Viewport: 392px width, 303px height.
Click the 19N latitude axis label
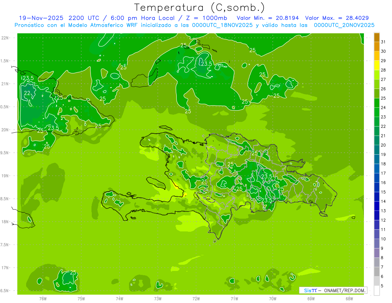tap(5, 176)
